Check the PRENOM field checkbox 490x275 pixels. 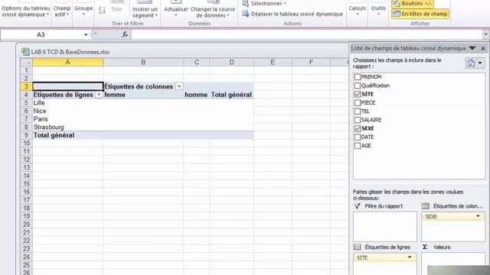pos(358,76)
